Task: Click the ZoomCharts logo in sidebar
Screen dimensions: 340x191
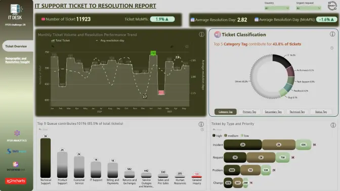Action: click(16, 181)
